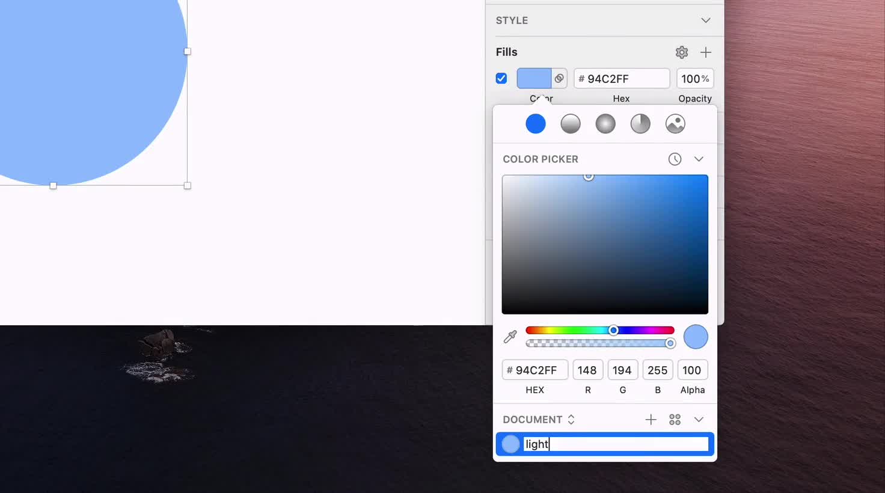Click the color picker HEX input field
Viewport: 885px width, 493px height.
tap(535, 370)
